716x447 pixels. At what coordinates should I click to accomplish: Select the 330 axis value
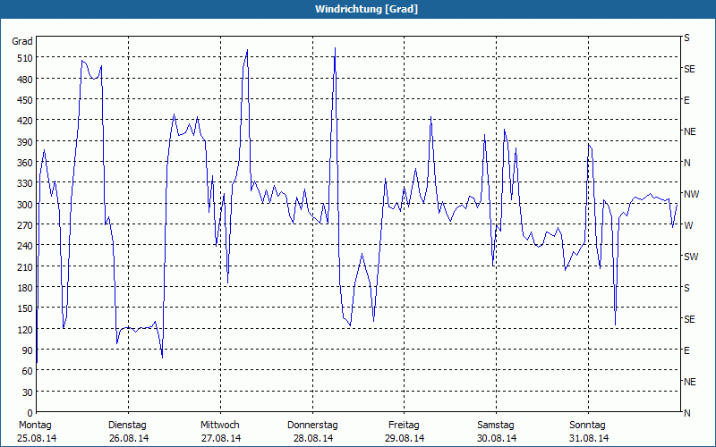[26, 183]
